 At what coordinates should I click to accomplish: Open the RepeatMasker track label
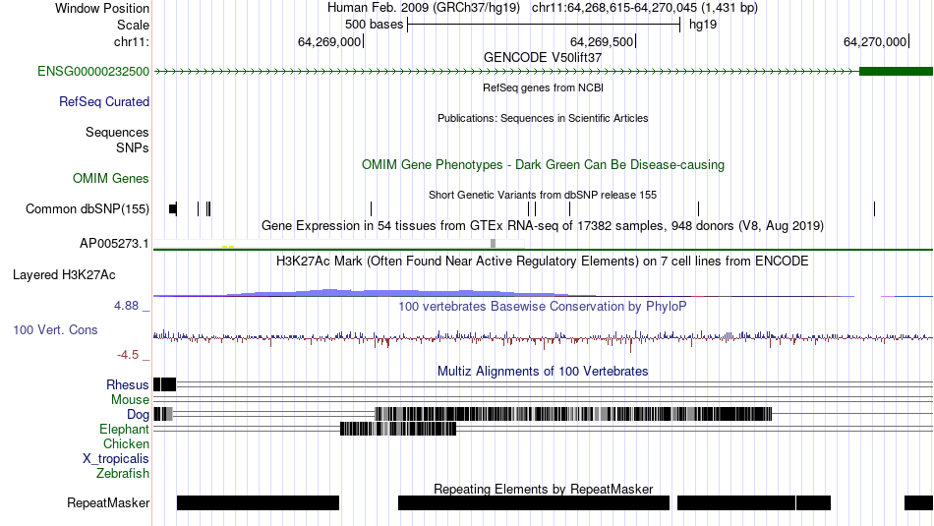point(108,503)
